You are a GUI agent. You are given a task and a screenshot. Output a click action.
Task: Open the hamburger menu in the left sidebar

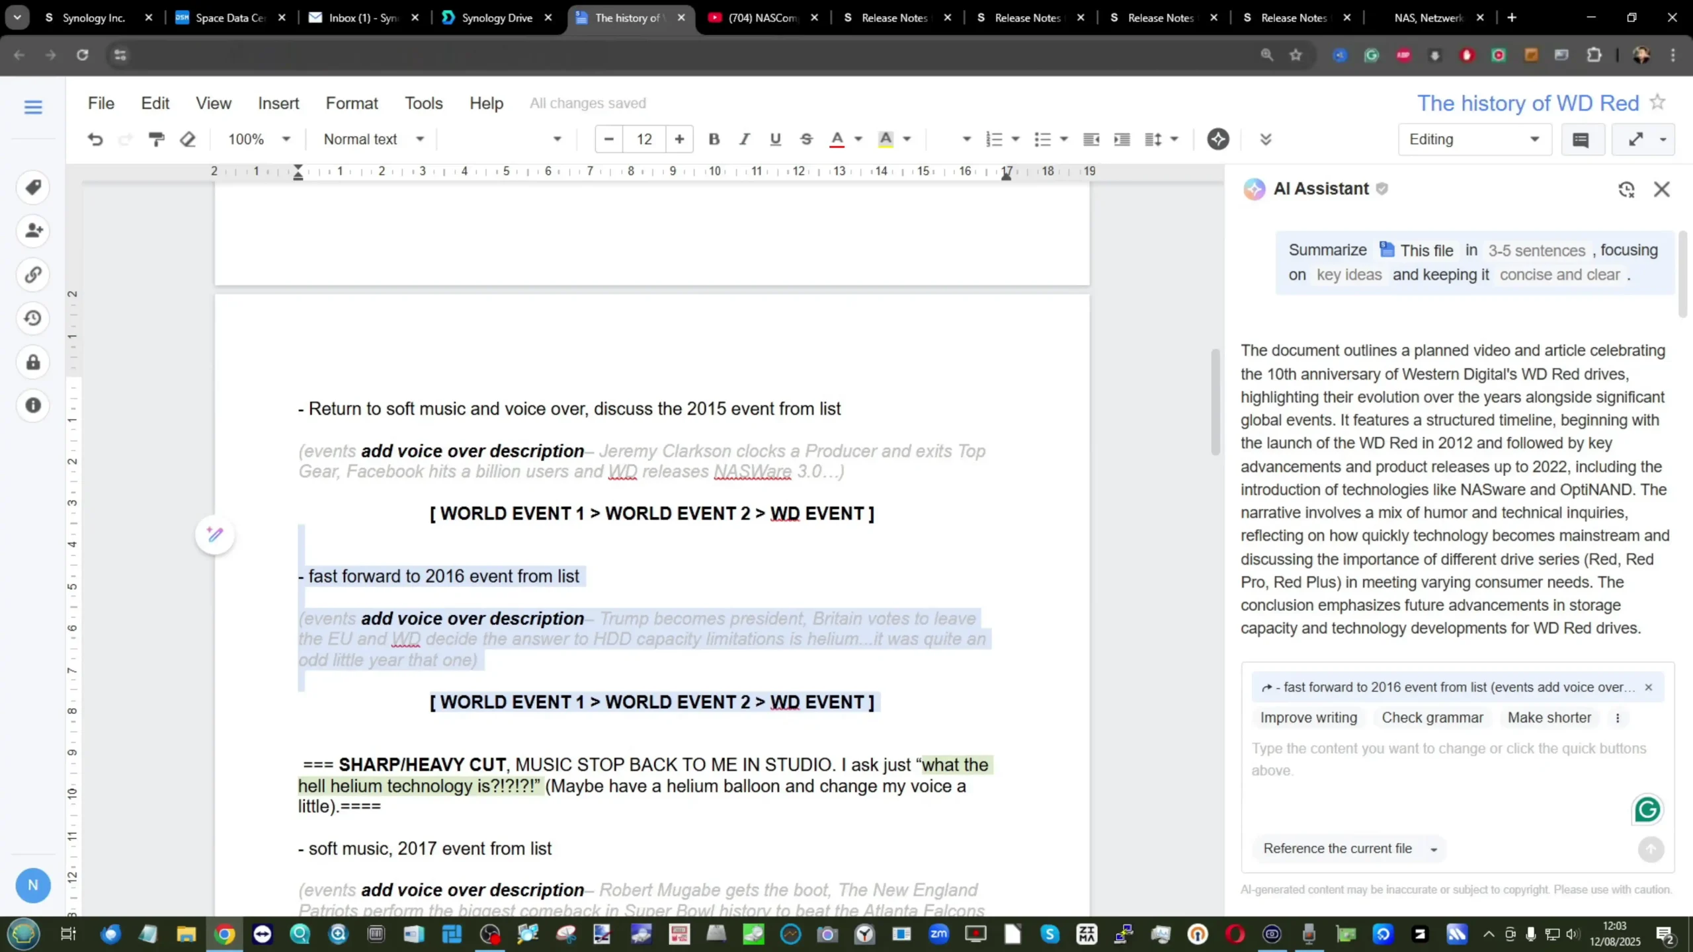(33, 107)
